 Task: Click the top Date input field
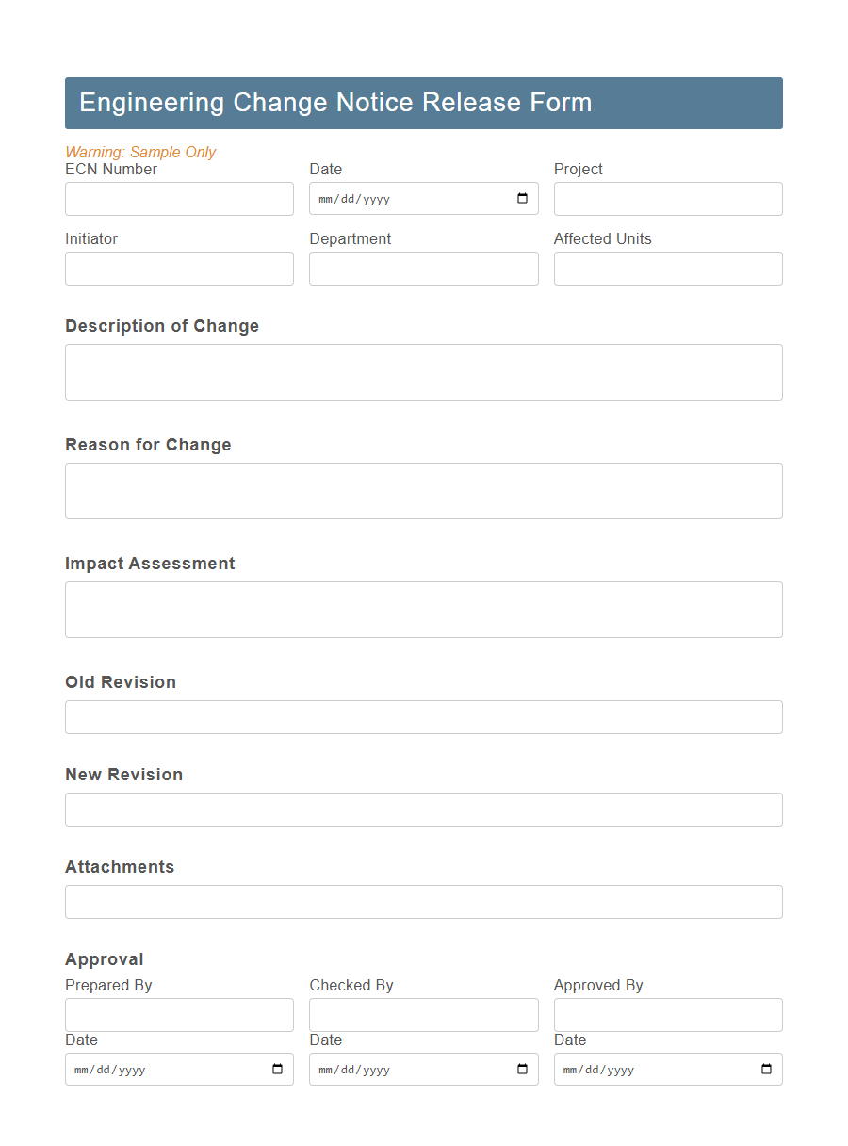(x=405, y=198)
